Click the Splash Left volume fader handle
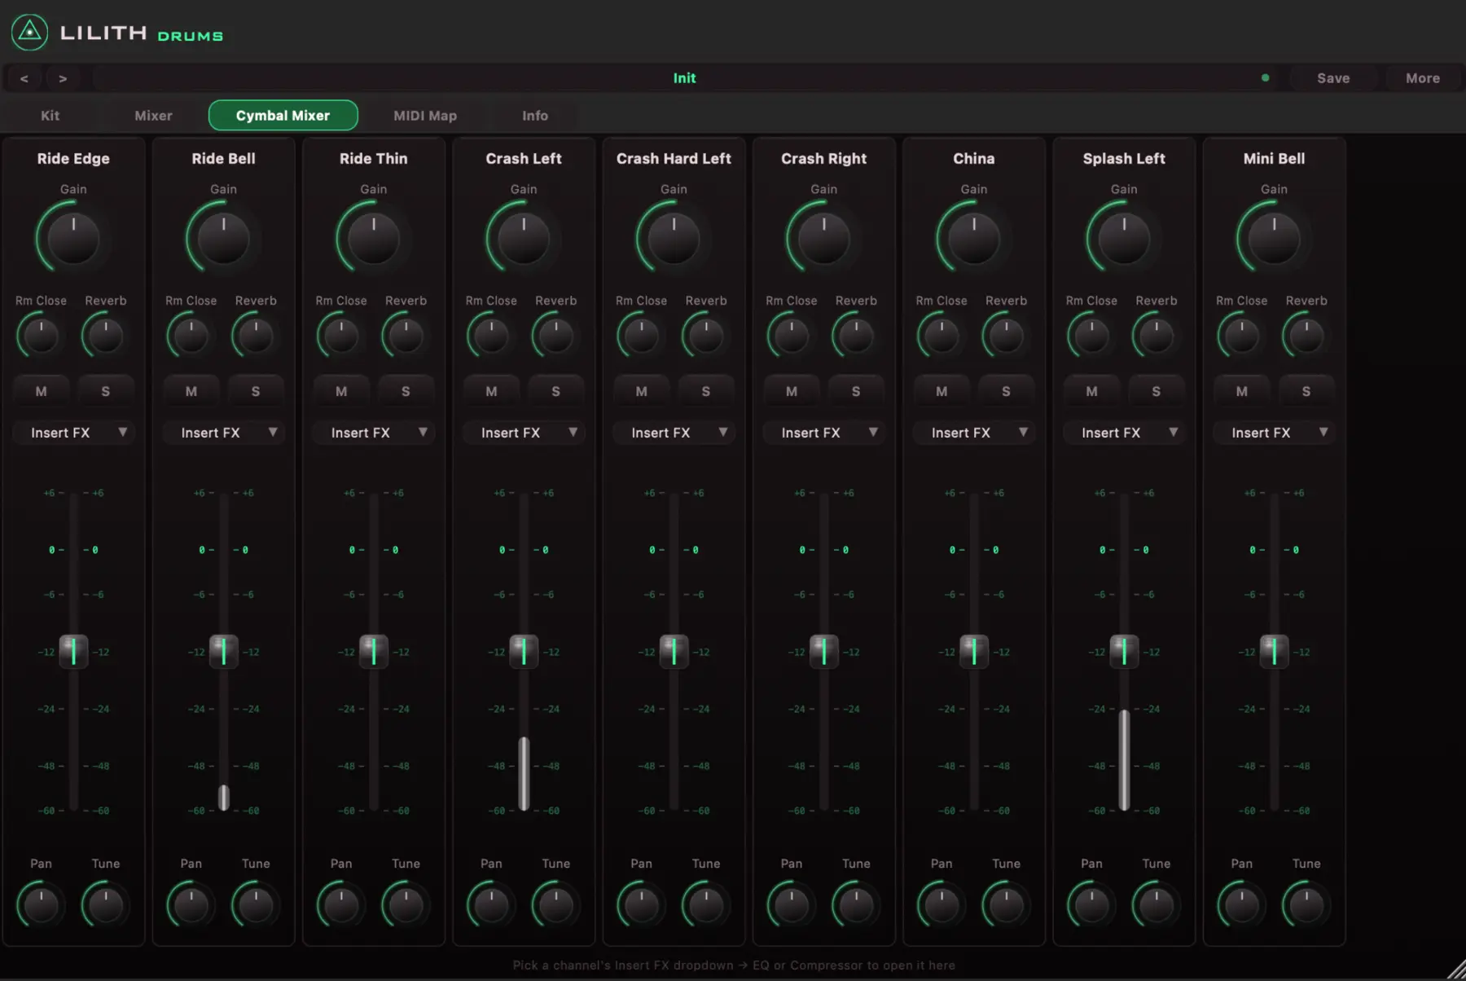Viewport: 1466px width, 981px height. 1124,651
